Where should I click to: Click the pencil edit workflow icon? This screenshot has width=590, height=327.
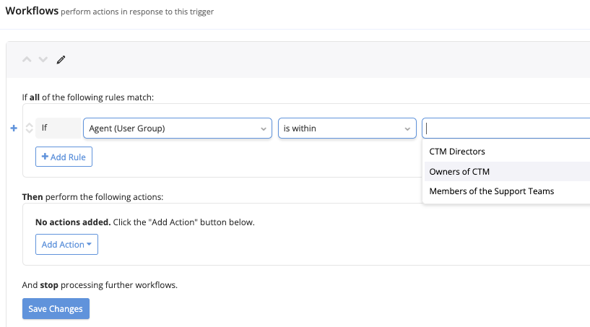61,59
